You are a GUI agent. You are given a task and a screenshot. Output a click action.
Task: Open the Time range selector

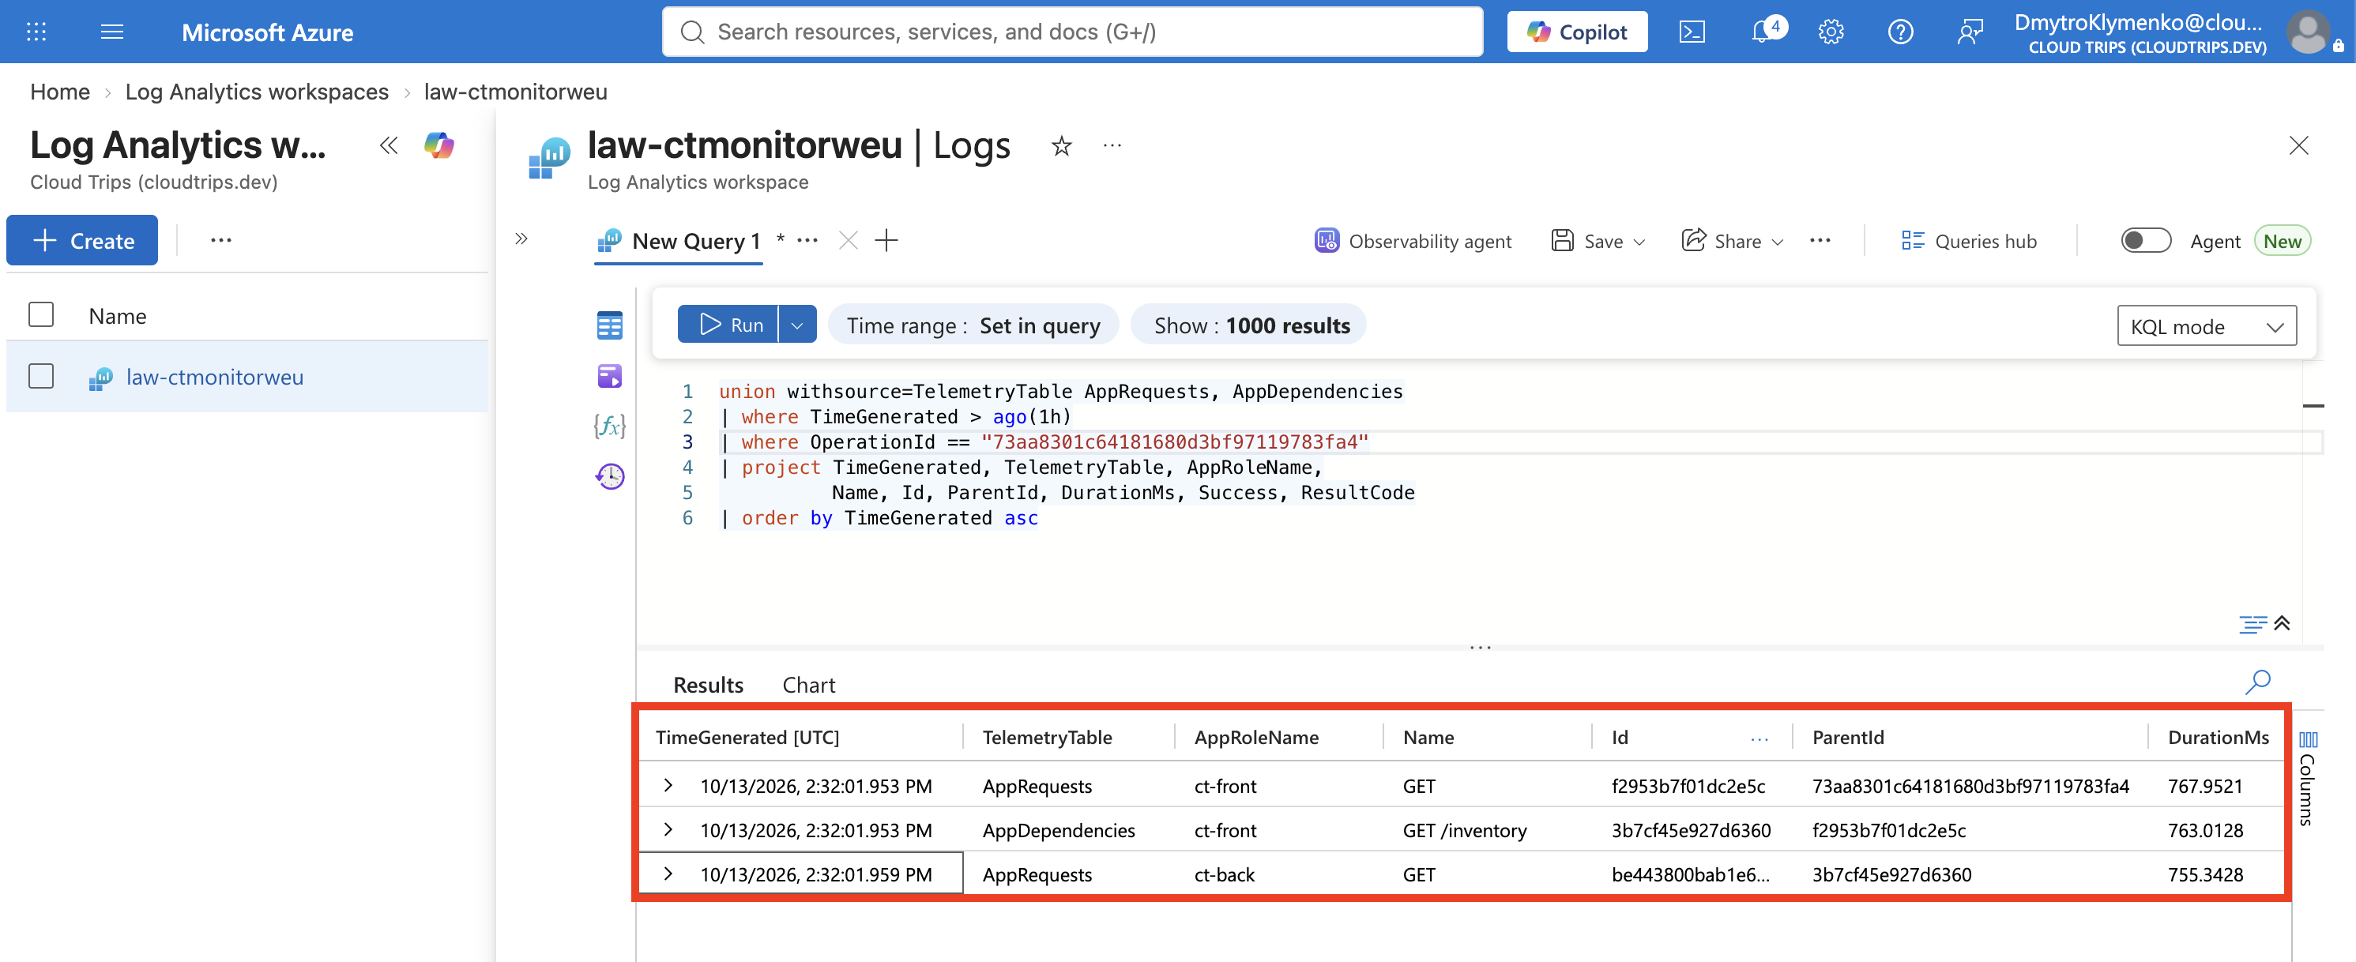(973, 325)
